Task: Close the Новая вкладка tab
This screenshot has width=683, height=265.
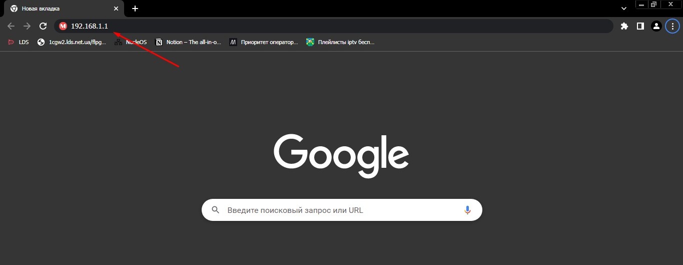Action: click(x=116, y=9)
